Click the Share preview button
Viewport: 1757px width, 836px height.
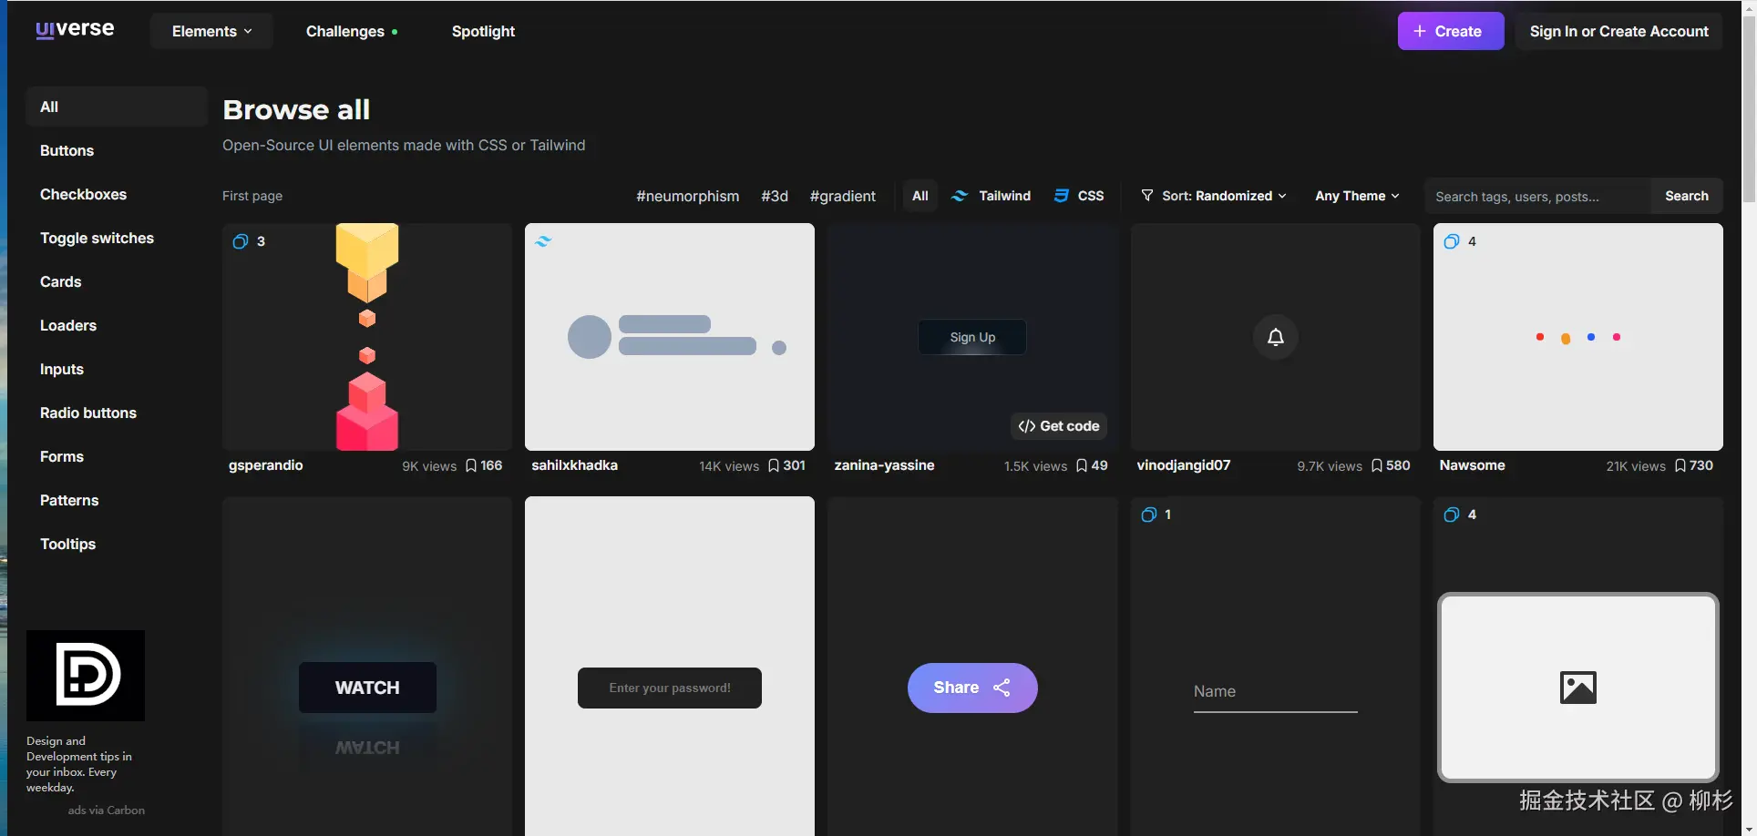(972, 688)
